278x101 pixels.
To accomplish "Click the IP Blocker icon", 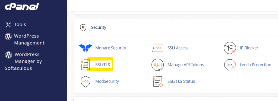I will [230, 48].
